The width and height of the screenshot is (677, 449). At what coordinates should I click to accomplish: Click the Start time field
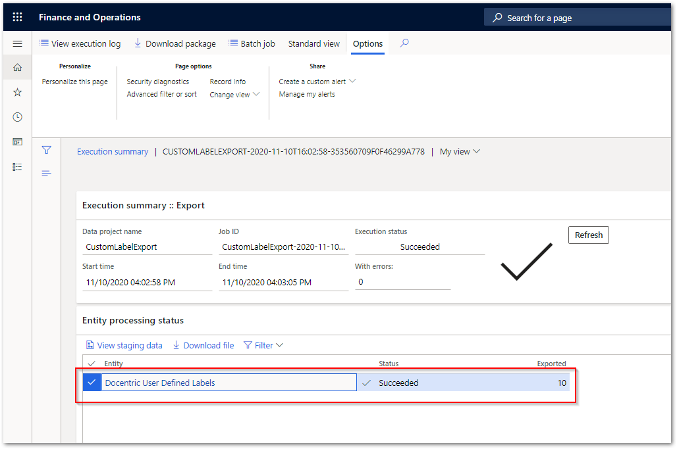(x=148, y=282)
